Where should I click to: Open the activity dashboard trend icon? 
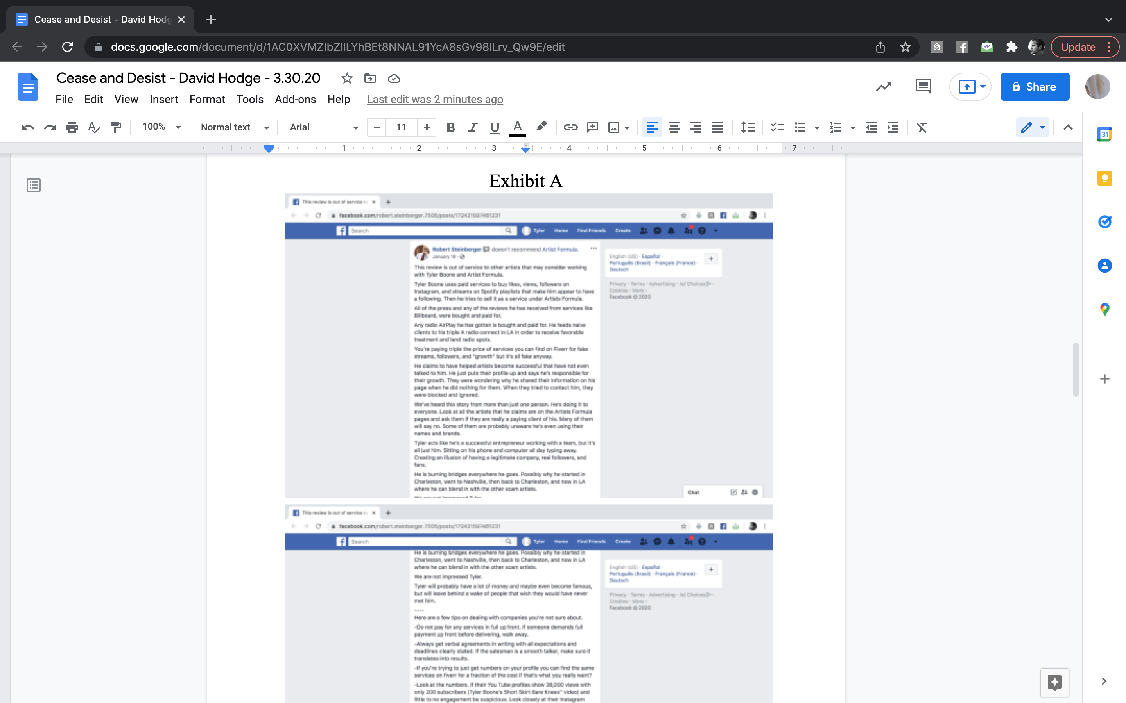884,87
